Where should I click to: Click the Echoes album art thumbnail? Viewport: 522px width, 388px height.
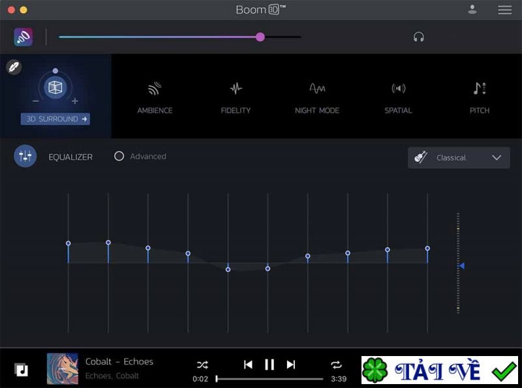click(63, 368)
